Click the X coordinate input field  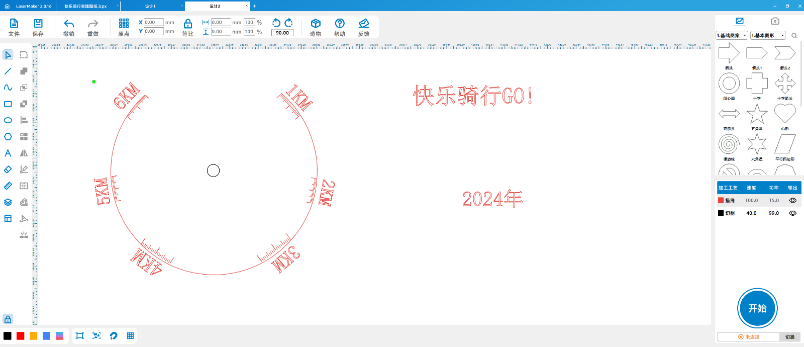(153, 22)
